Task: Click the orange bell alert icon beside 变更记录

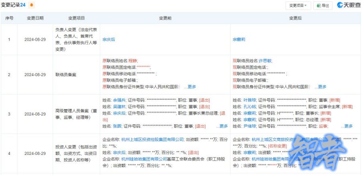Action: pos(32,5)
